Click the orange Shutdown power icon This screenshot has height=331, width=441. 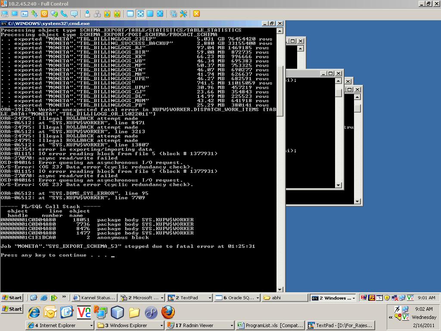(44, 14)
